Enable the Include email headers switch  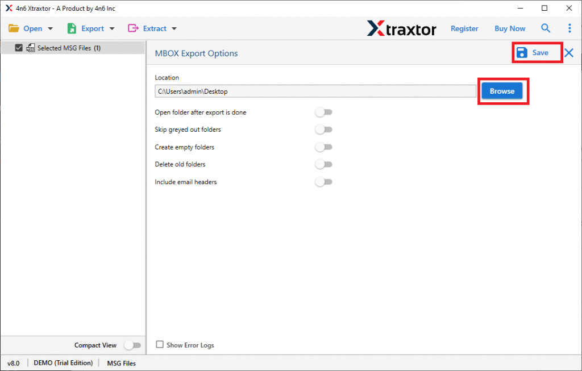pos(323,182)
